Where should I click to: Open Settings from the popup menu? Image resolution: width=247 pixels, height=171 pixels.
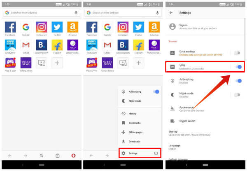tap(133, 153)
